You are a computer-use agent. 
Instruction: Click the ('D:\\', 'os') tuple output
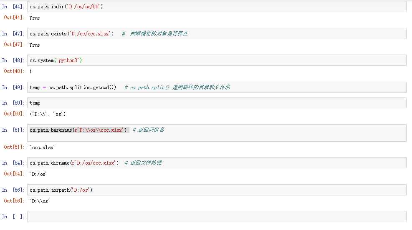(48, 114)
